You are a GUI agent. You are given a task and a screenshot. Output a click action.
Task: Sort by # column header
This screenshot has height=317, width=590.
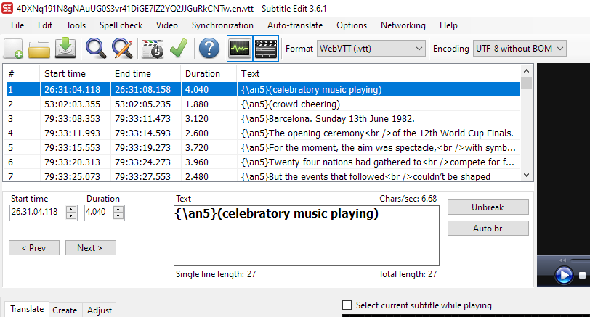point(21,73)
